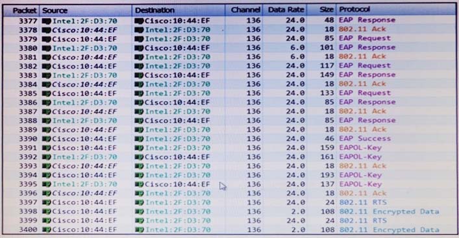This screenshot has height=238, width=459.
Task: Click source node icon in packet 3380
Action: pyautogui.click(x=46, y=48)
